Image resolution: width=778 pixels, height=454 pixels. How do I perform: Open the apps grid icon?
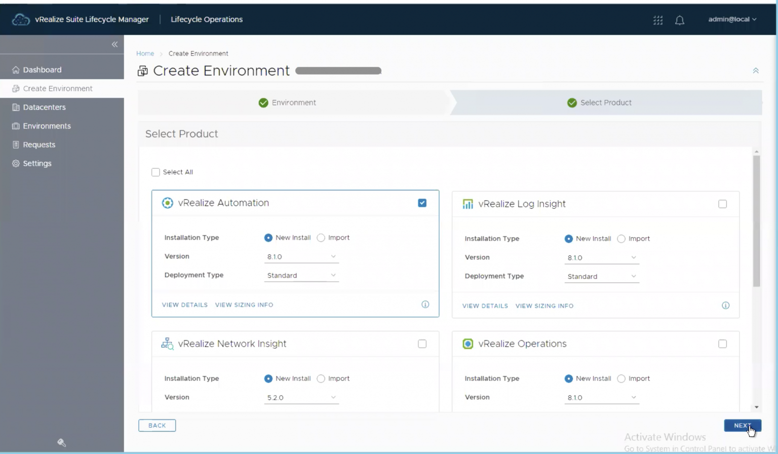coord(658,20)
